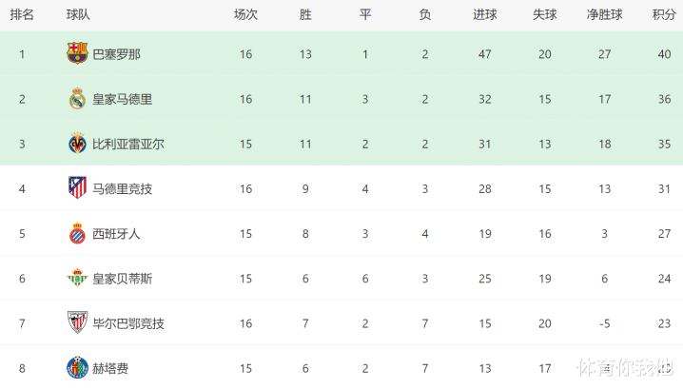Open the 比利亚雷亚尔 team name
The image size is (683, 389).
(127, 144)
